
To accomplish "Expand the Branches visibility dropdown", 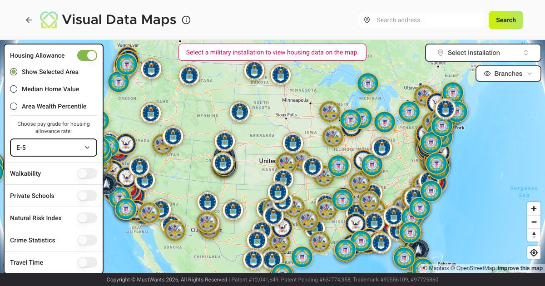I will coord(508,74).
